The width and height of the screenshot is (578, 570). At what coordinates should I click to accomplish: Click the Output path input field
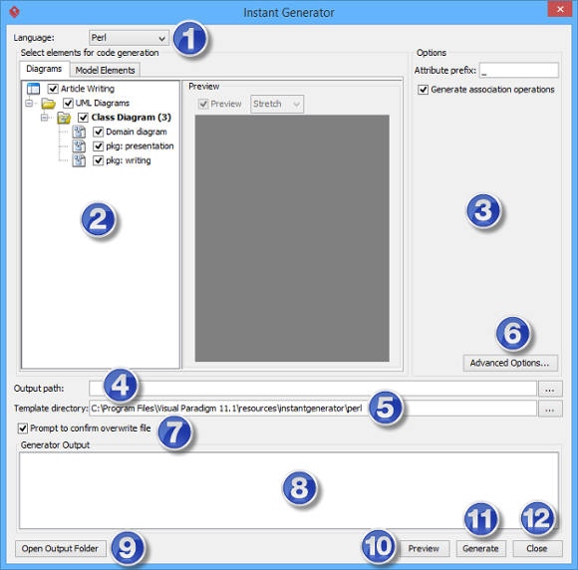coord(313,389)
